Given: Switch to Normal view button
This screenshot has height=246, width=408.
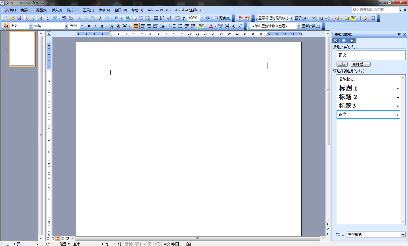Looking at the screenshot, I should (x=48, y=239).
